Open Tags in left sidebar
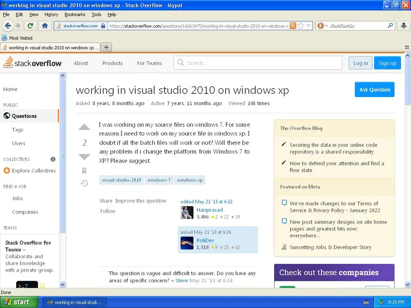The height and width of the screenshot is (308, 411). point(18,130)
